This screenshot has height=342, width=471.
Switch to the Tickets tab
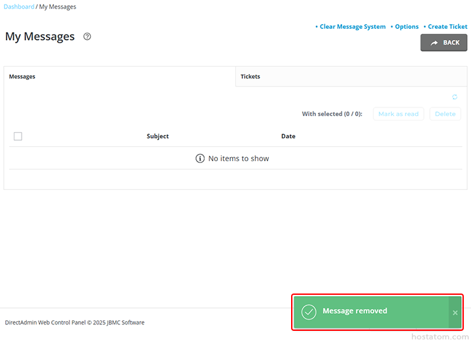(251, 77)
